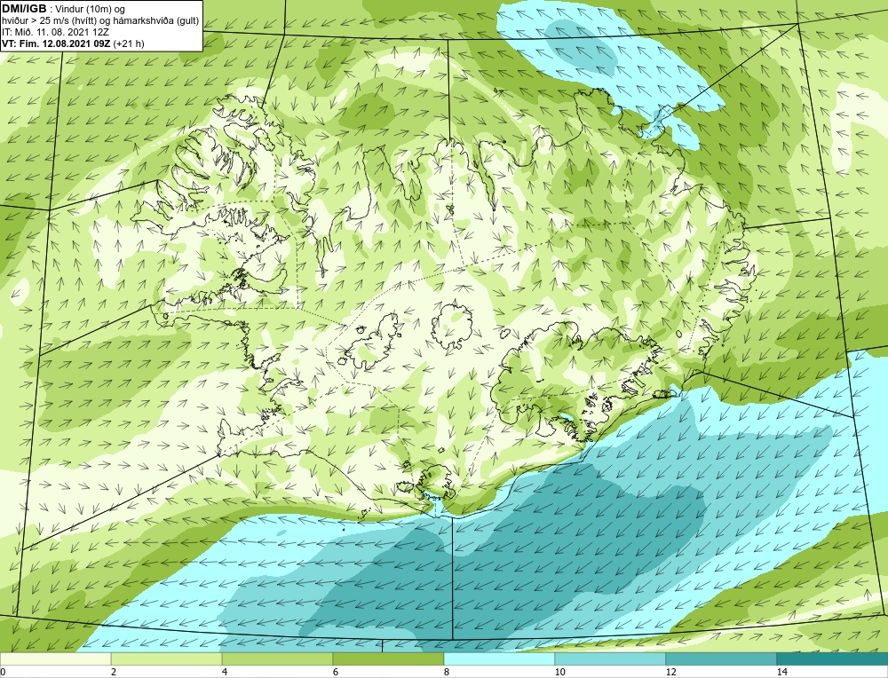Click the 'DMI/IGB' title text

click(x=24, y=9)
